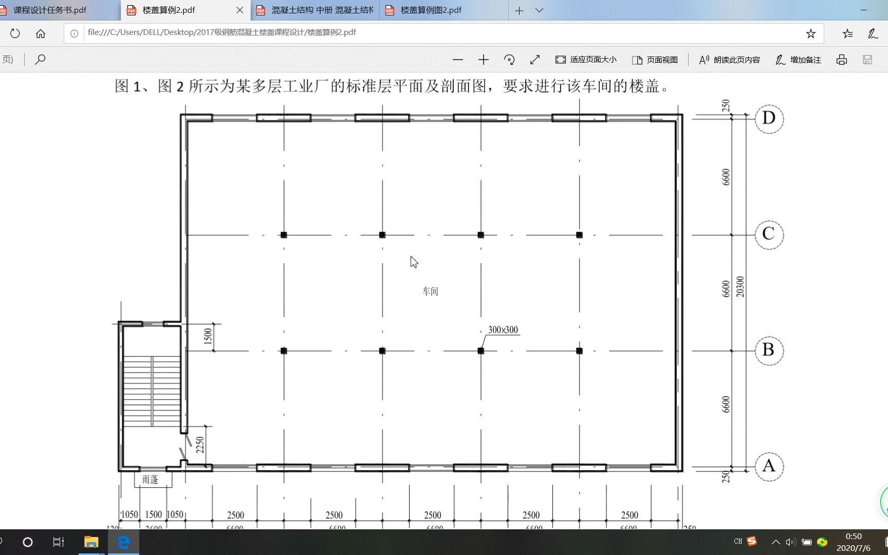Viewport: 888px width, 555px height.
Task: Open a new browser tab
Action: coord(520,10)
